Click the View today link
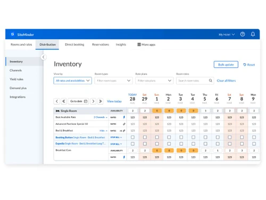Image resolution: width=266 pixels, height=200 pixels. coord(114,101)
